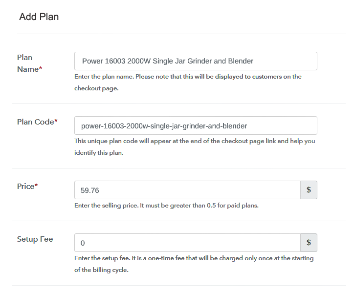Click the 'This unique plan code' help text
The width and height of the screenshot is (355, 291).
[x=195, y=147]
